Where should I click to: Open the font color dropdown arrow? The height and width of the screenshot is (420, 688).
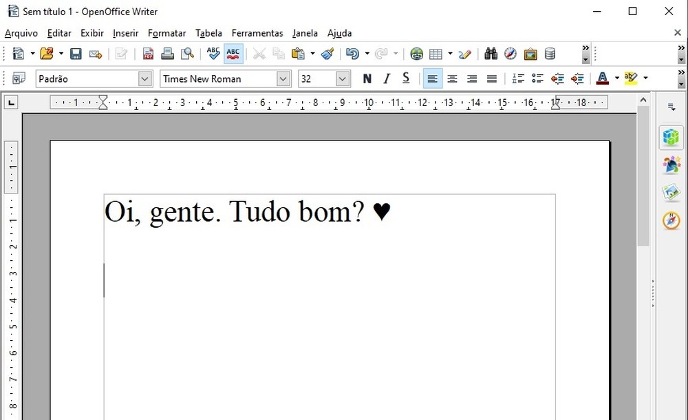coord(617,78)
